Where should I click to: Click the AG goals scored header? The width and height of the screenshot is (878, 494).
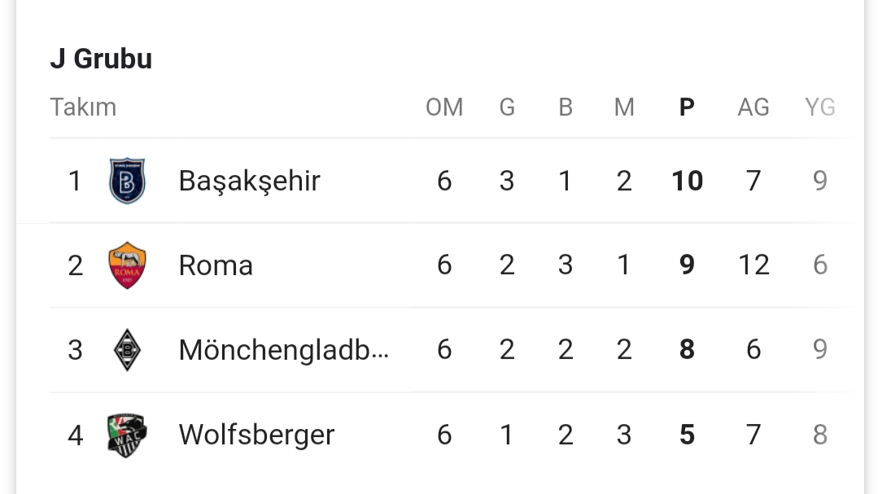(x=754, y=107)
